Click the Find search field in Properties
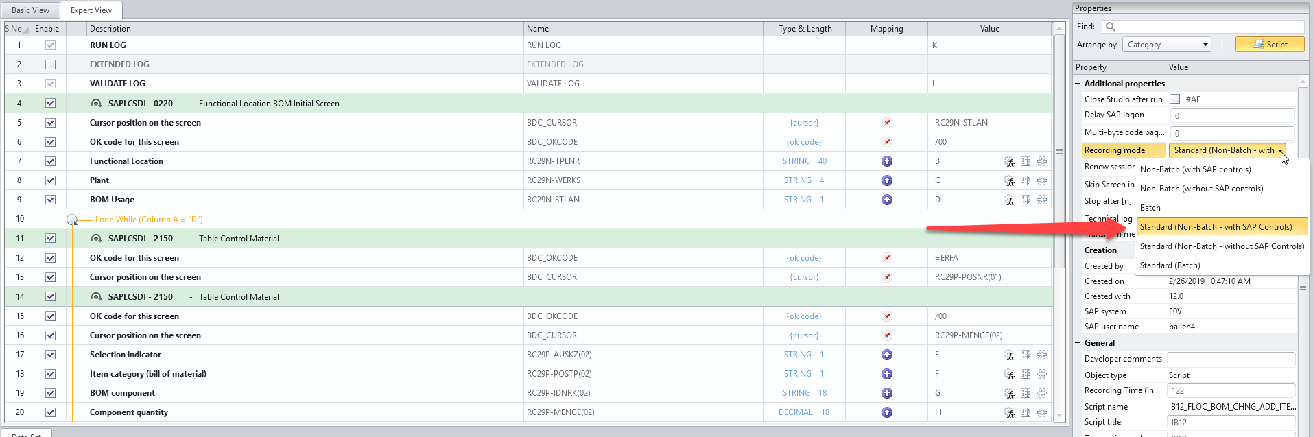 (1203, 27)
